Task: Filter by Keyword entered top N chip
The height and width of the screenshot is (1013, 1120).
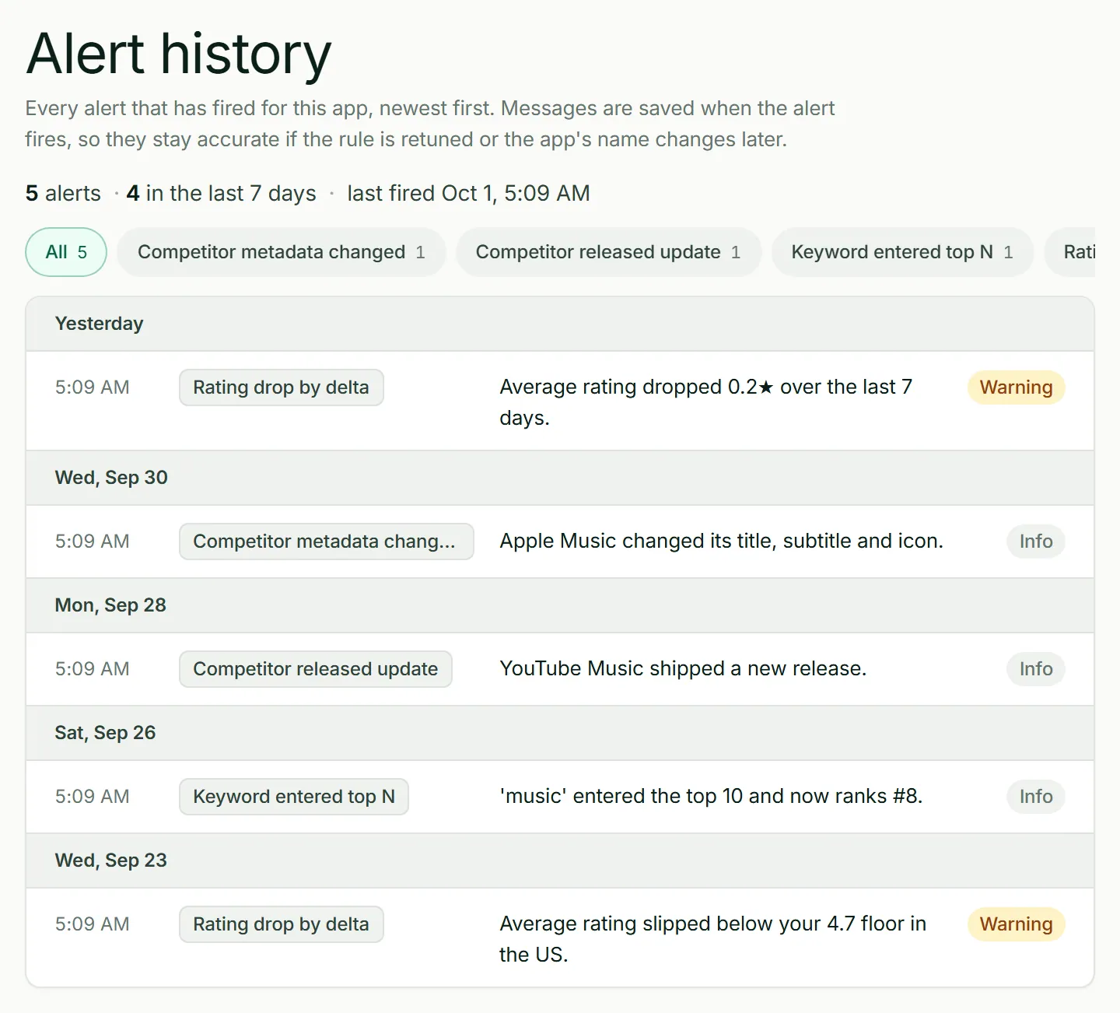Action: (x=902, y=252)
